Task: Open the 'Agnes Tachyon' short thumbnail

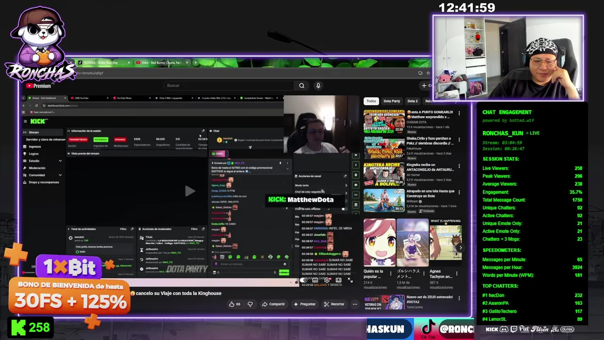Action: pyautogui.click(x=445, y=242)
